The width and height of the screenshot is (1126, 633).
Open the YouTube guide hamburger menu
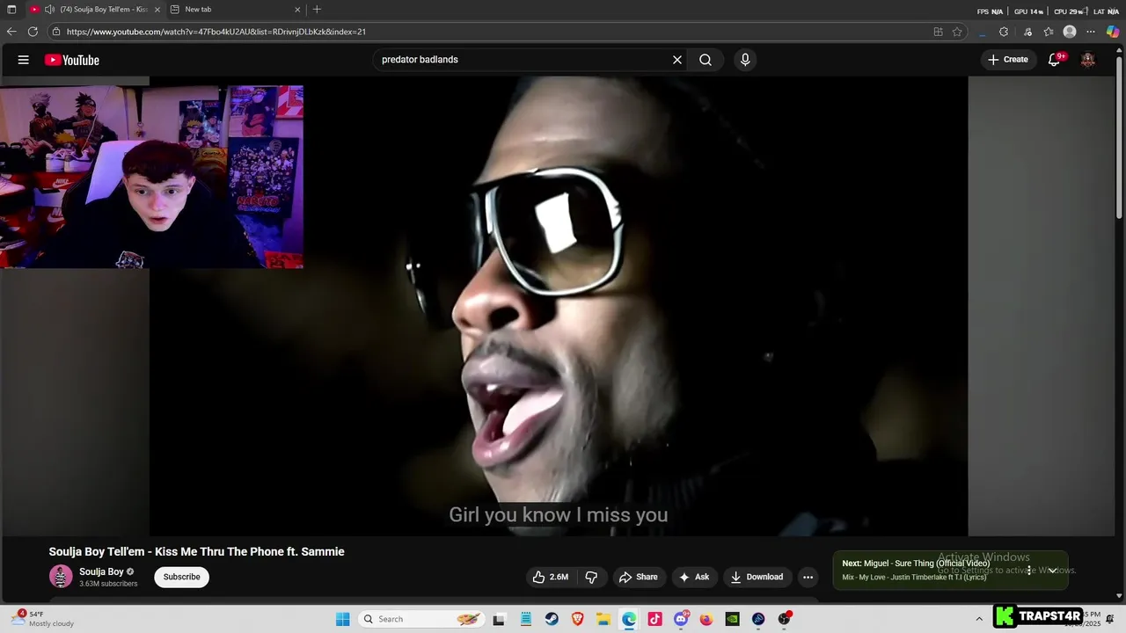pos(24,60)
